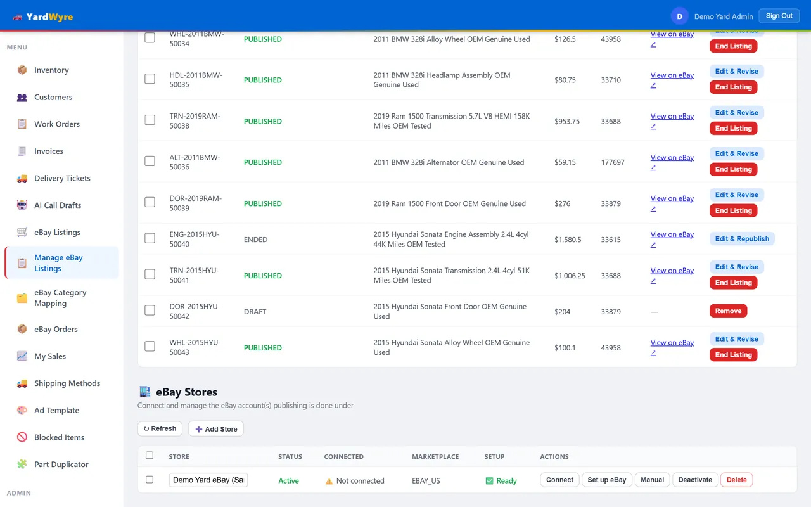The width and height of the screenshot is (811, 507).
Task: Open Blocked Items menu item
Action: coord(61,437)
